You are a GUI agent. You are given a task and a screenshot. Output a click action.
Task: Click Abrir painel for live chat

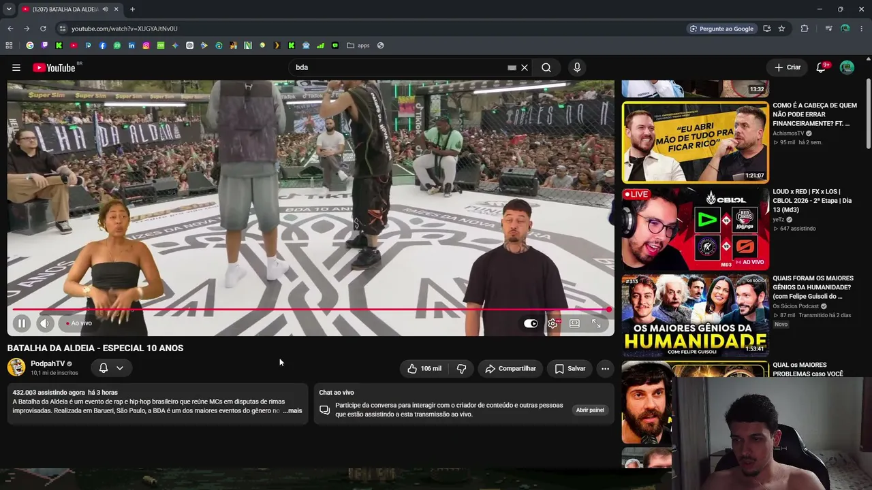[590, 410]
